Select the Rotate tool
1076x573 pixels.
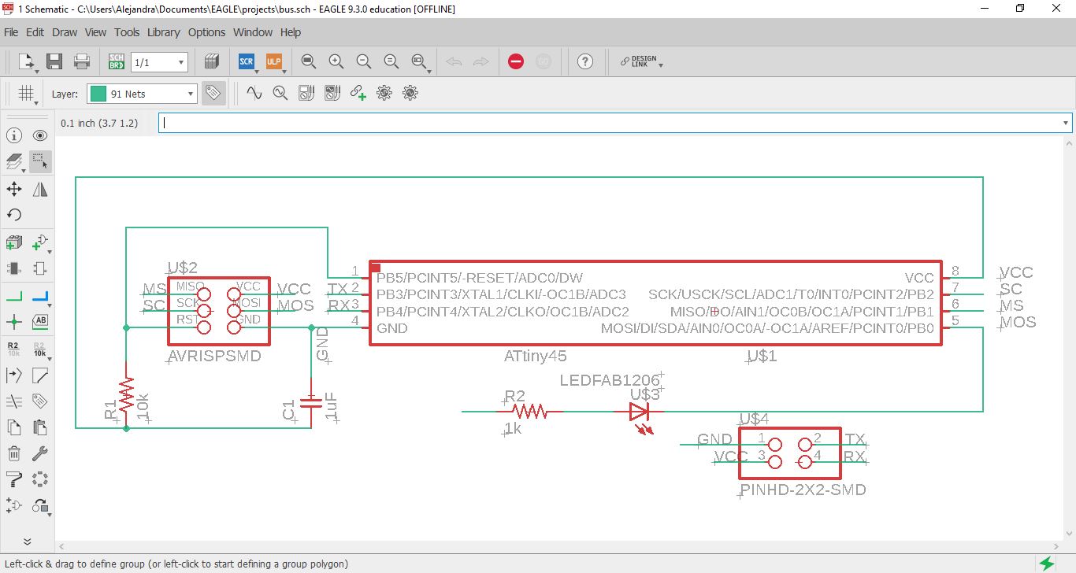[14, 215]
